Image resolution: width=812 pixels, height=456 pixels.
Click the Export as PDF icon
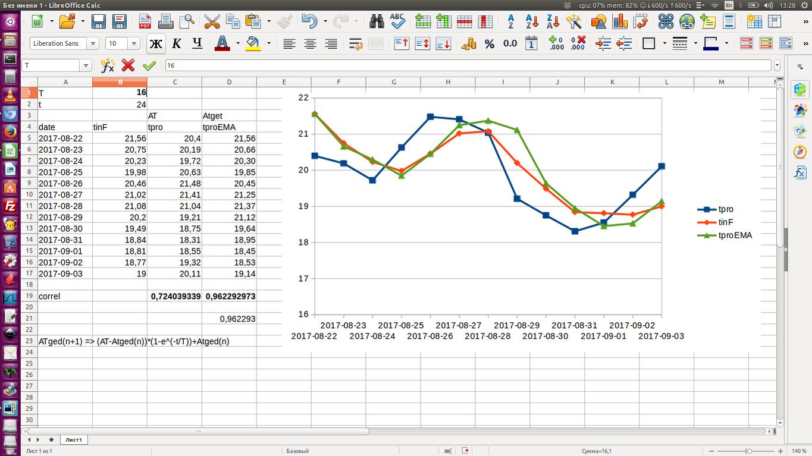pyautogui.click(x=145, y=22)
